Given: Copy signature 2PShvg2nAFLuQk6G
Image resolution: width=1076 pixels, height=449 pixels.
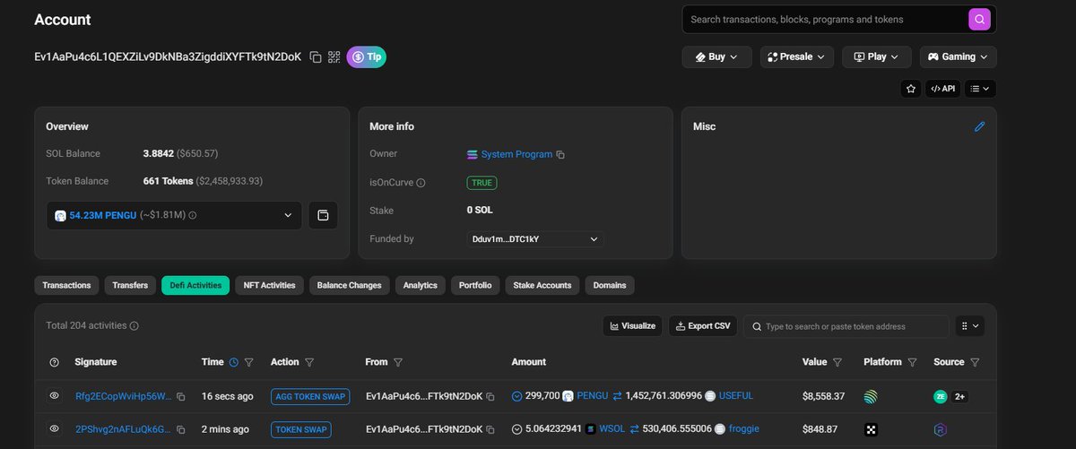Looking at the screenshot, I should coord(181,429).
